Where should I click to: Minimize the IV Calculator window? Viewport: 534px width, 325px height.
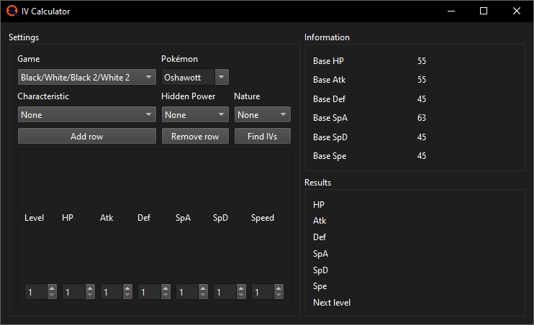(451, 11)
